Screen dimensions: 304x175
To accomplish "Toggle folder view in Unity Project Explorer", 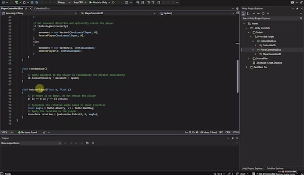I will (243, 13).
